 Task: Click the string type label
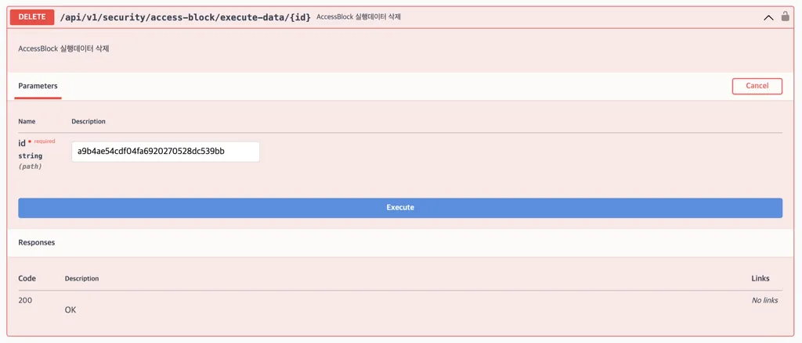(30, 156)
